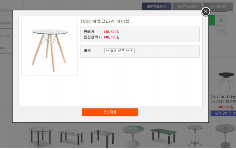Open the 배송 옵션 선택 dropdown
This screenshot has height=149, width=236.
tap(119, 51)
